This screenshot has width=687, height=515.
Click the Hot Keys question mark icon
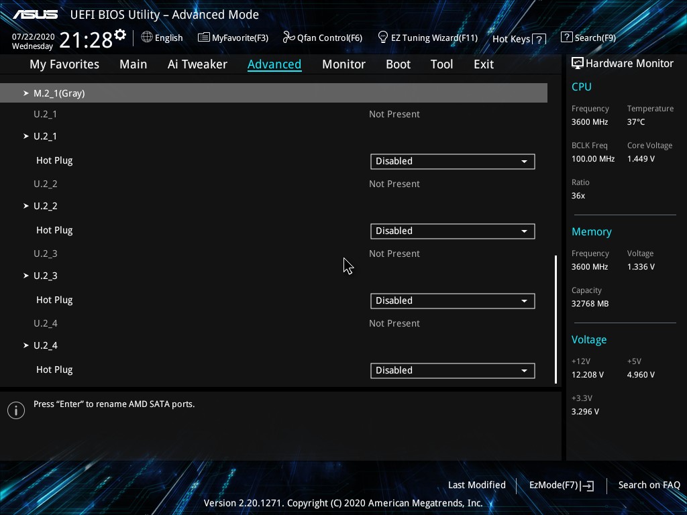539,40
